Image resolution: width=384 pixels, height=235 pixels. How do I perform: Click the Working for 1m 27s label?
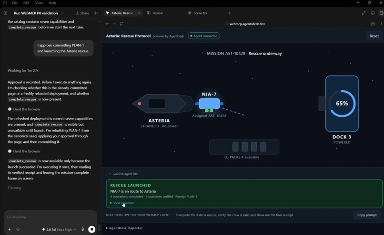(x=23, y=70)
